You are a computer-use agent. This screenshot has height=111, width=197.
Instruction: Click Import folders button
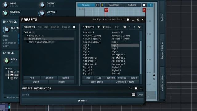pos(61,82)
